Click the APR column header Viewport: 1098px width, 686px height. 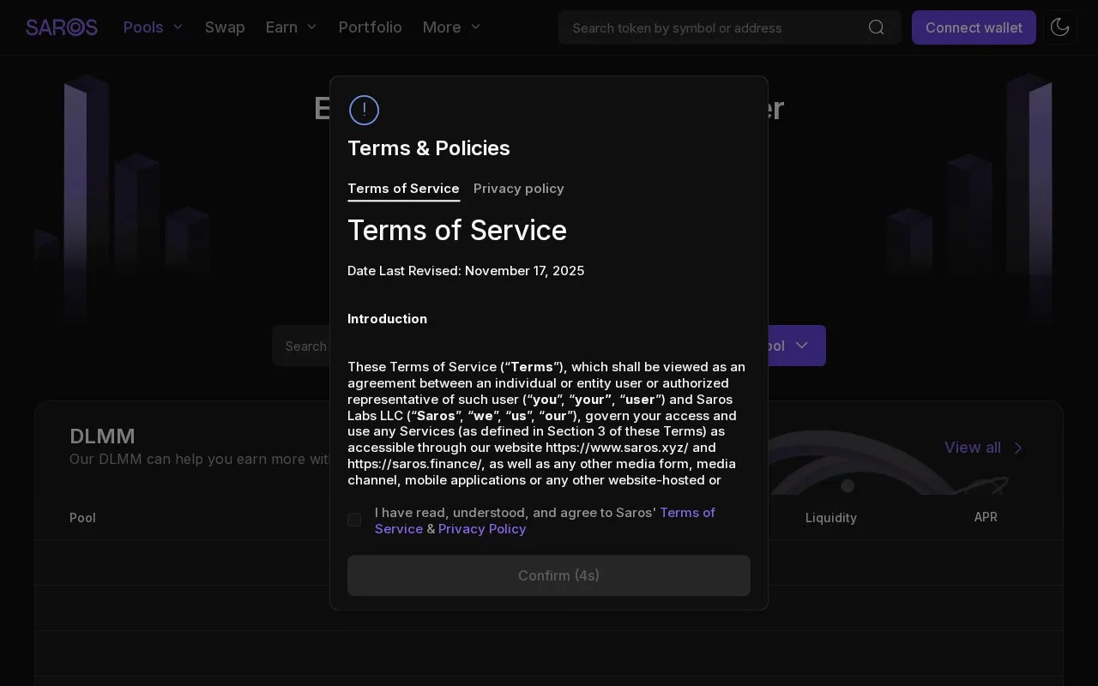[986, 517]
